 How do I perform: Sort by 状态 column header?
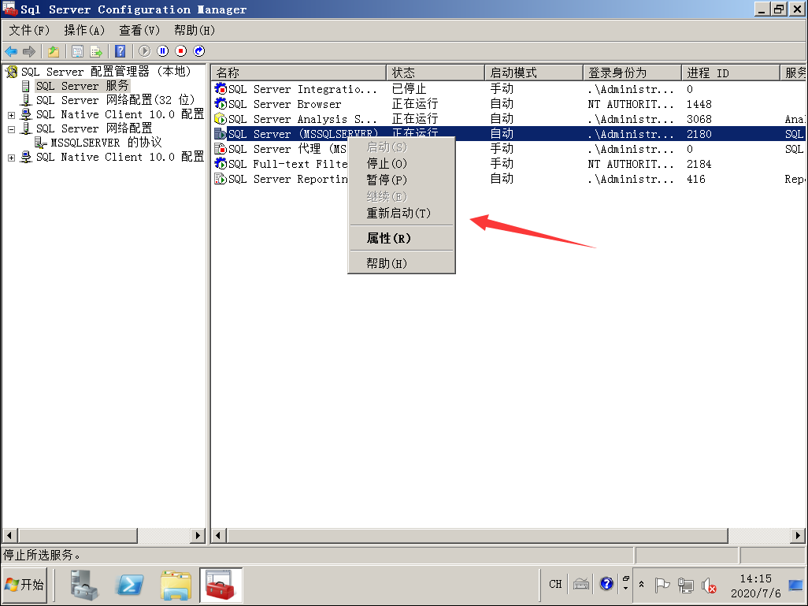point(436,72)
